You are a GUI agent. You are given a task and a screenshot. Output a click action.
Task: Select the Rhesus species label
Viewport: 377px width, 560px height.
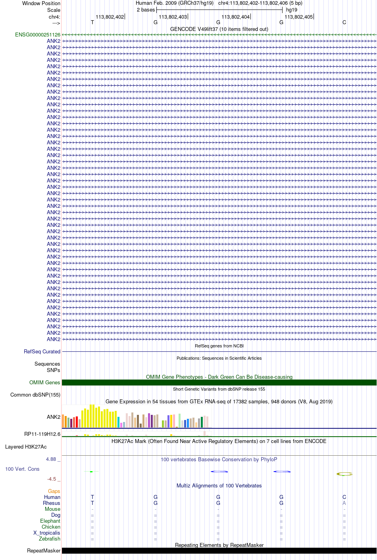coord(52,503)
